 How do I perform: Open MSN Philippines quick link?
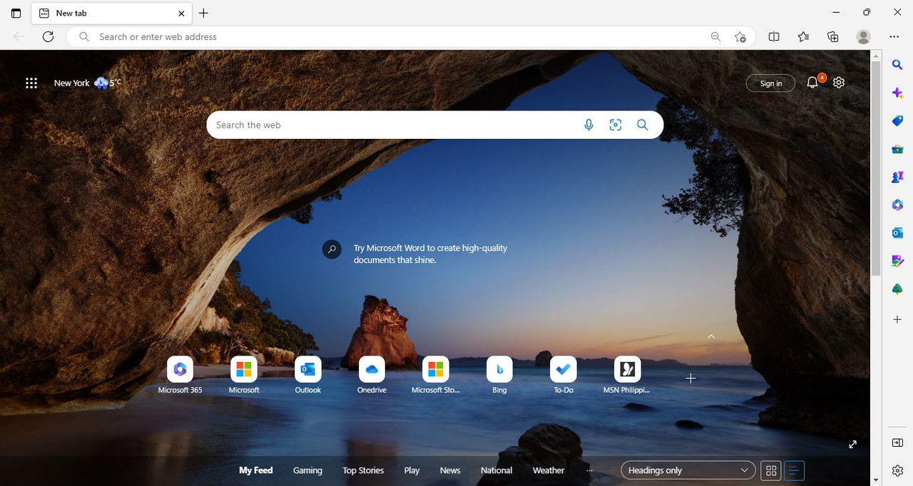click(627, 376)
